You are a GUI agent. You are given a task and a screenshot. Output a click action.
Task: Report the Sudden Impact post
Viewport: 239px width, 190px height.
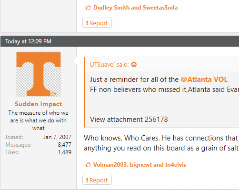(97, 180)
